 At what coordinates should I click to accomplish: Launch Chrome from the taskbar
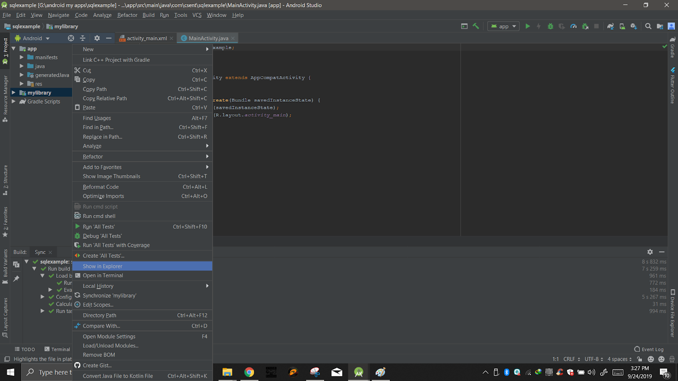tap(250, 372)
